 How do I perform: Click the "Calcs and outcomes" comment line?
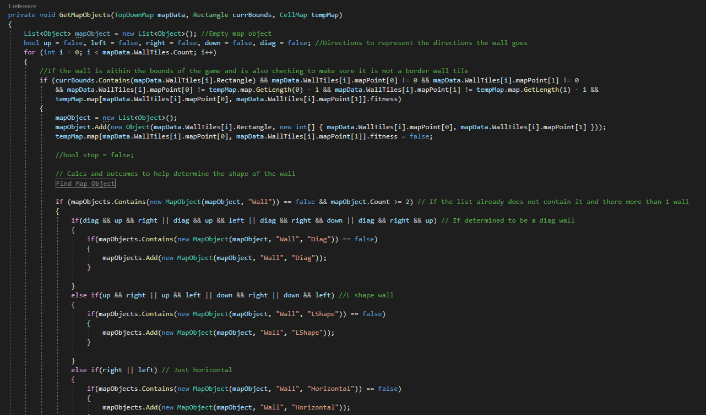click(x=175, y=174)
